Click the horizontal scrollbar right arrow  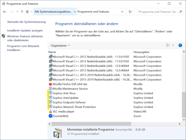(x=179, y=124)
